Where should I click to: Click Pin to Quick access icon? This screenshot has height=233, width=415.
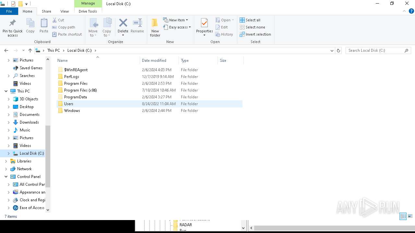(x=12, y=23)
